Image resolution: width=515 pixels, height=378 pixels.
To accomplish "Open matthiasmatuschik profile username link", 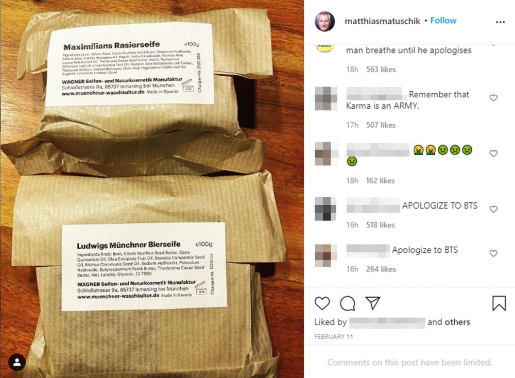I will (382, 21).
